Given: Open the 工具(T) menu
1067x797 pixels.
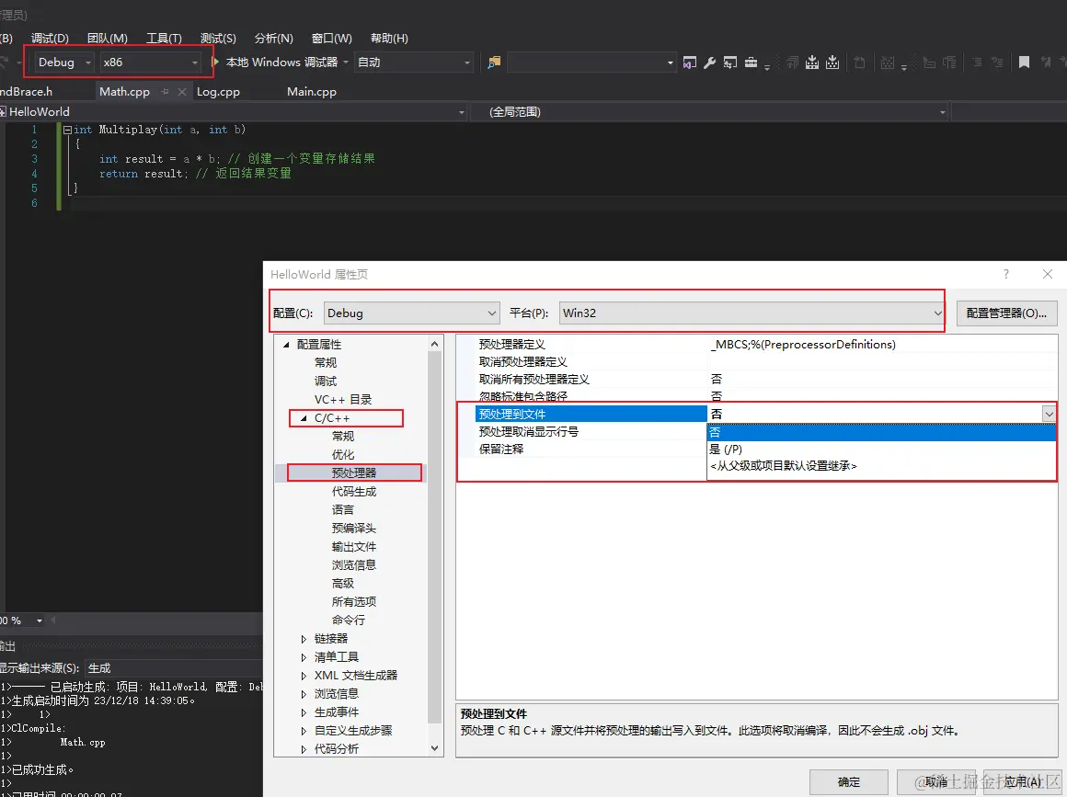Looking at the screenshot, I should click(x=164, y=38).
